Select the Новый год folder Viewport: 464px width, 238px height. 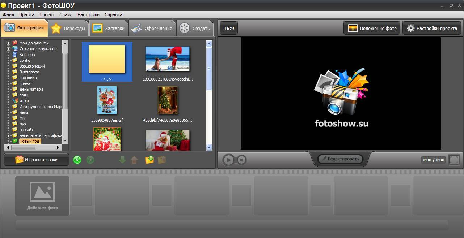point(30,141)
